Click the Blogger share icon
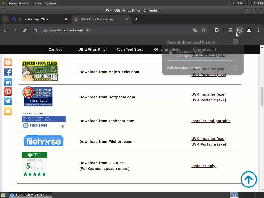The image size is (264, 198). pyautogui.click(x=8, y=62)
